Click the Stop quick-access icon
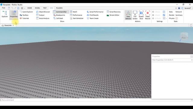This screenshot has height=109, width=193. pos(22,8)
